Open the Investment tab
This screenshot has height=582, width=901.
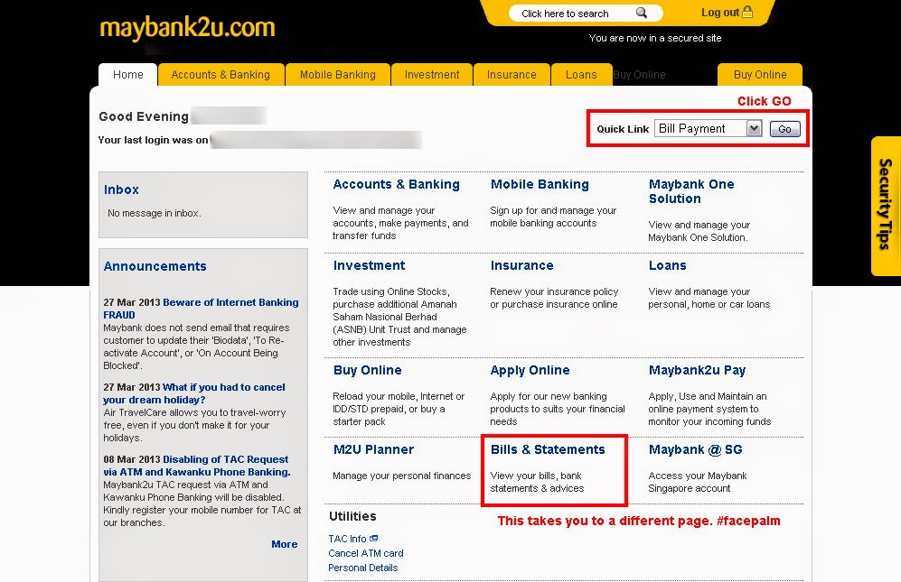pos(432,75)
